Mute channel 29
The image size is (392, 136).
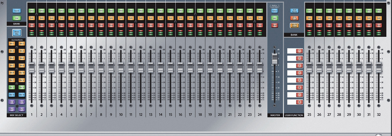(349, 25)
